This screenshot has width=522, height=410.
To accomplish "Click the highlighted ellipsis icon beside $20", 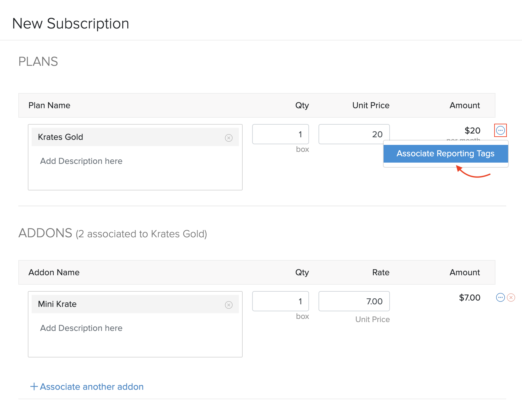I will pyautogui.click(x=500, y=130).
